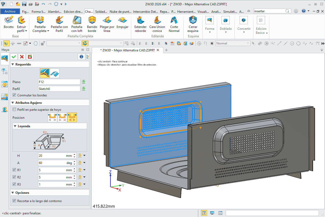Select the Plegar por línea tool
The image size is (325, 217).
(107, 24)
